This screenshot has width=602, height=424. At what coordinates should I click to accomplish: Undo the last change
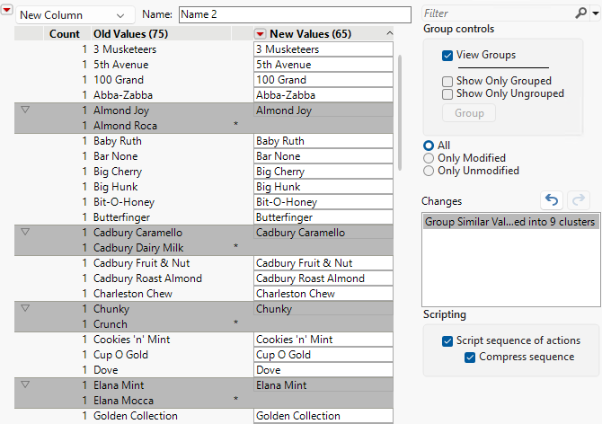click(x=552, y=200)
